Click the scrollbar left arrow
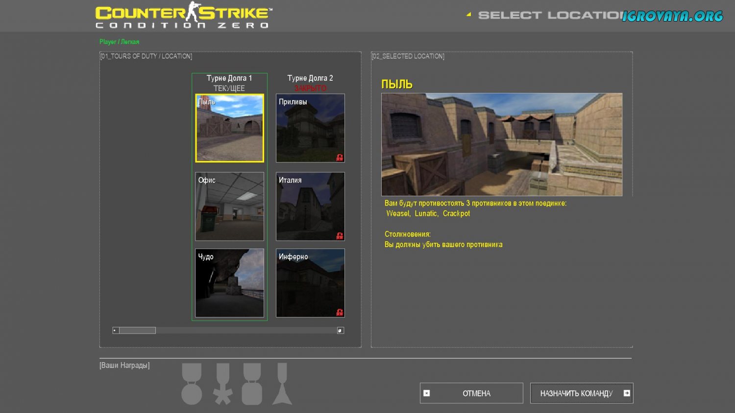 pos(115,330)
